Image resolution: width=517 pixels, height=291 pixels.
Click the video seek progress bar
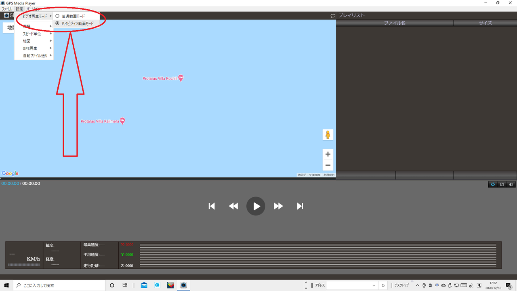coord(168,178)
